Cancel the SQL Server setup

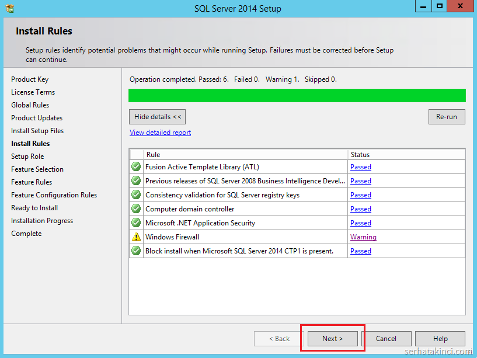click(386, 339)
